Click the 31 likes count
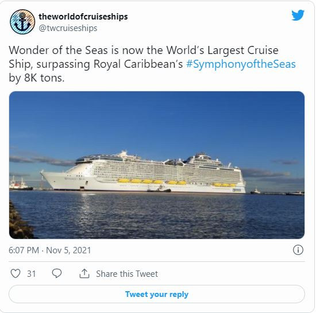The height and width of the screenshot is (313, 316). [31, 274]
